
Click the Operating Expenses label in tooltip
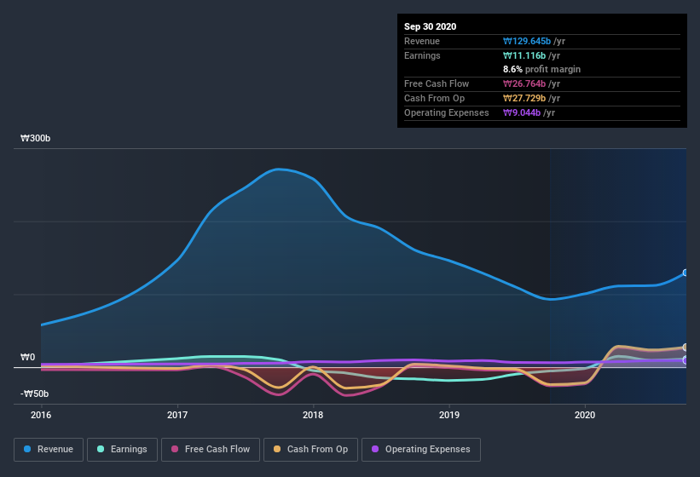(x=447, y=112)
